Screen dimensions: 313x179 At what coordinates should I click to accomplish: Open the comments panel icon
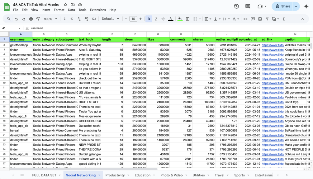248,7
